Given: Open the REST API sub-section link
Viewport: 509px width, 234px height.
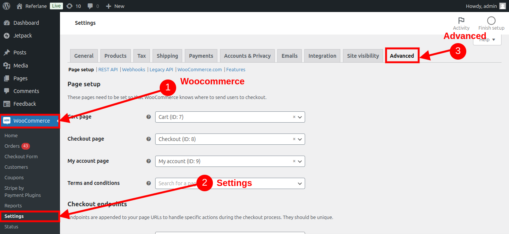Looking at the screenshot, I should (108, 69).
